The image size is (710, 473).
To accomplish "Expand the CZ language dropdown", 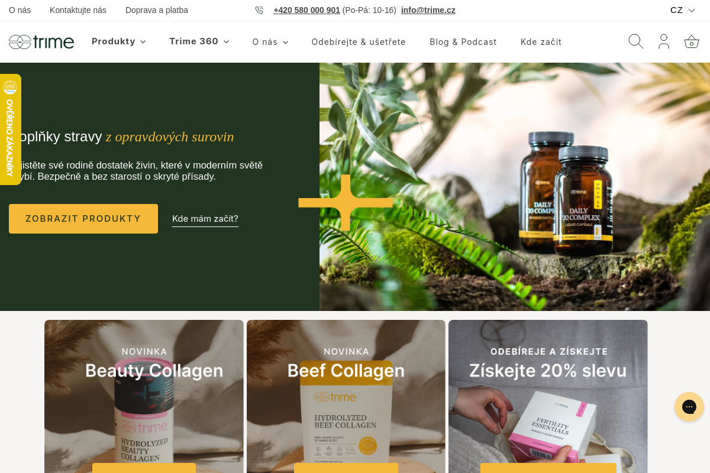I will tap(683, 10).
